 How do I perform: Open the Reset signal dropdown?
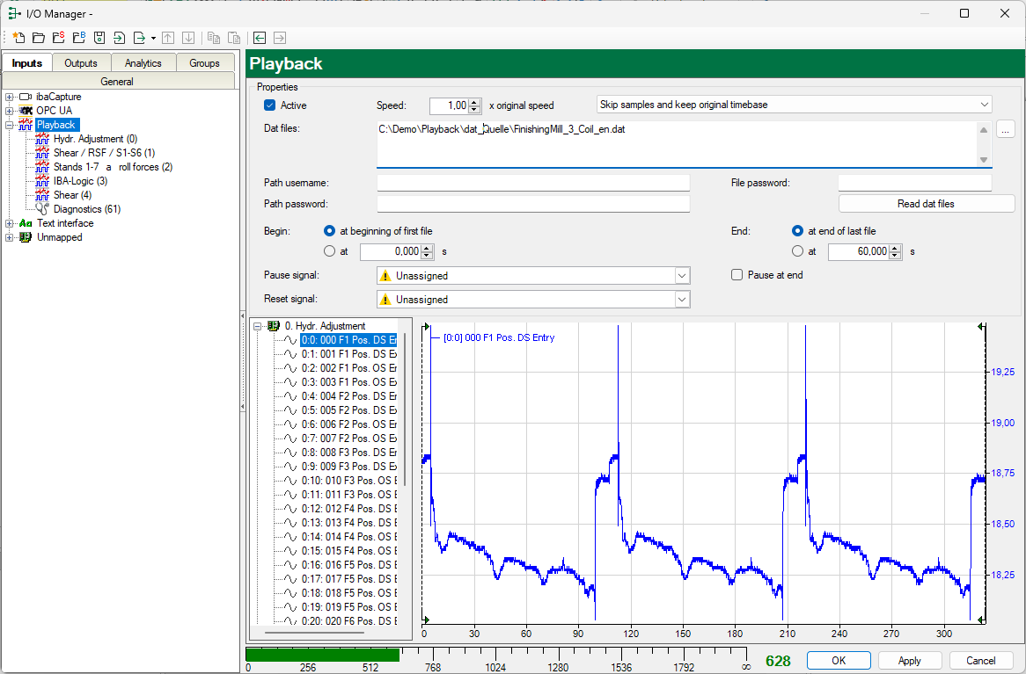(x=682, y=300)
